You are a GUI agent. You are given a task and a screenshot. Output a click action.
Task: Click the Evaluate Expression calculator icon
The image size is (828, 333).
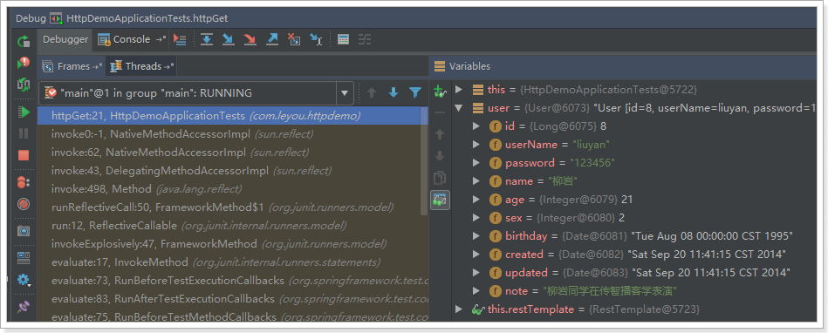pyautogui.click(x=343, y=39)
